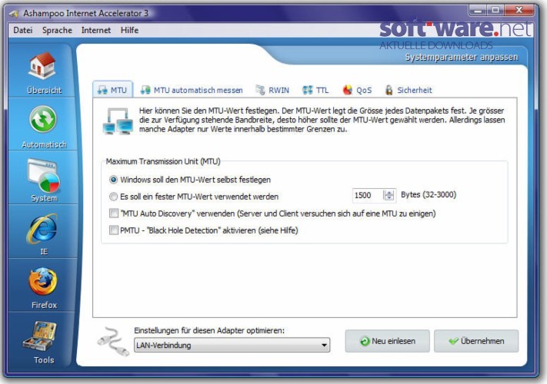Switch to the MTU tab

coord(112,90)
